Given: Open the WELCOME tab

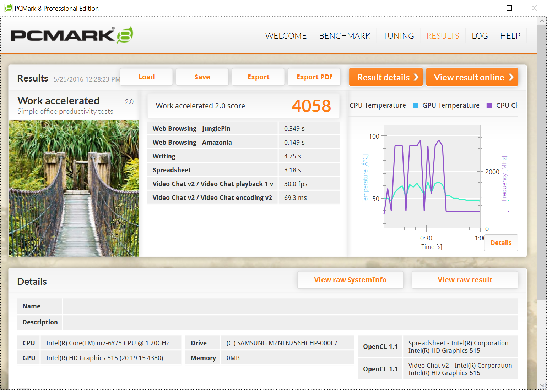Looking at the screenshot, I should (x=286, y=36).
